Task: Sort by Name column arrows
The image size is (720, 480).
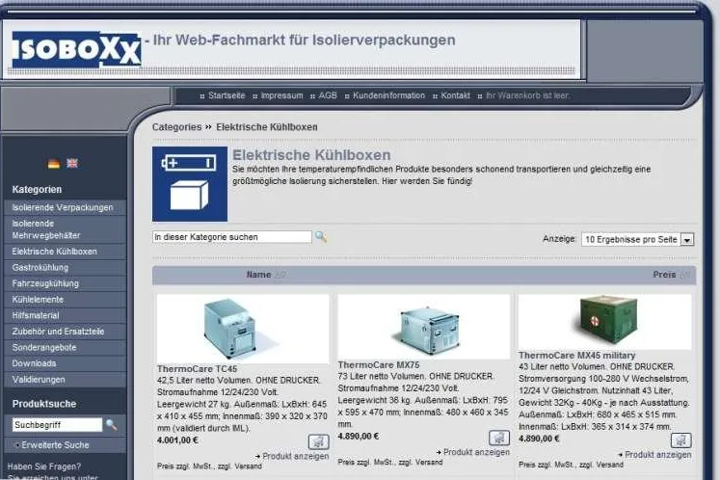Action: pyautogui.click(x=280, y=275)
